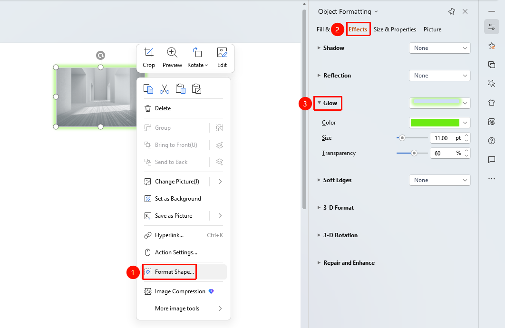Select the Crop tool icon

[x=149, y=52]
